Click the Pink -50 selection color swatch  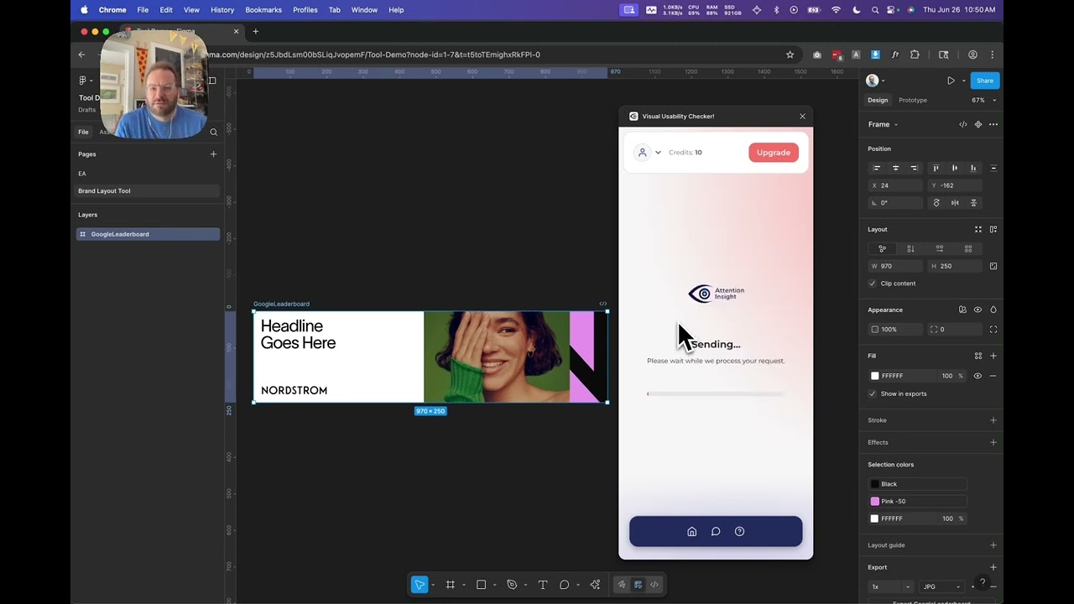point(875,501)
